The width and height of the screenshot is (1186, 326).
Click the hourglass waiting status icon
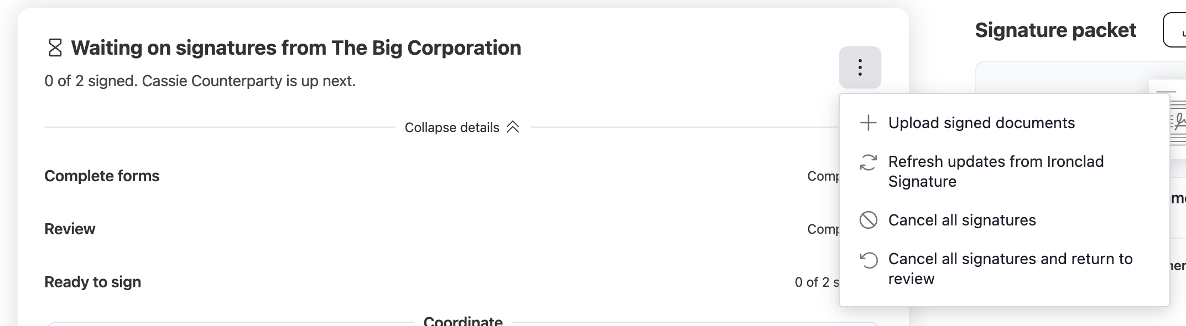click(x=55, y=48)
